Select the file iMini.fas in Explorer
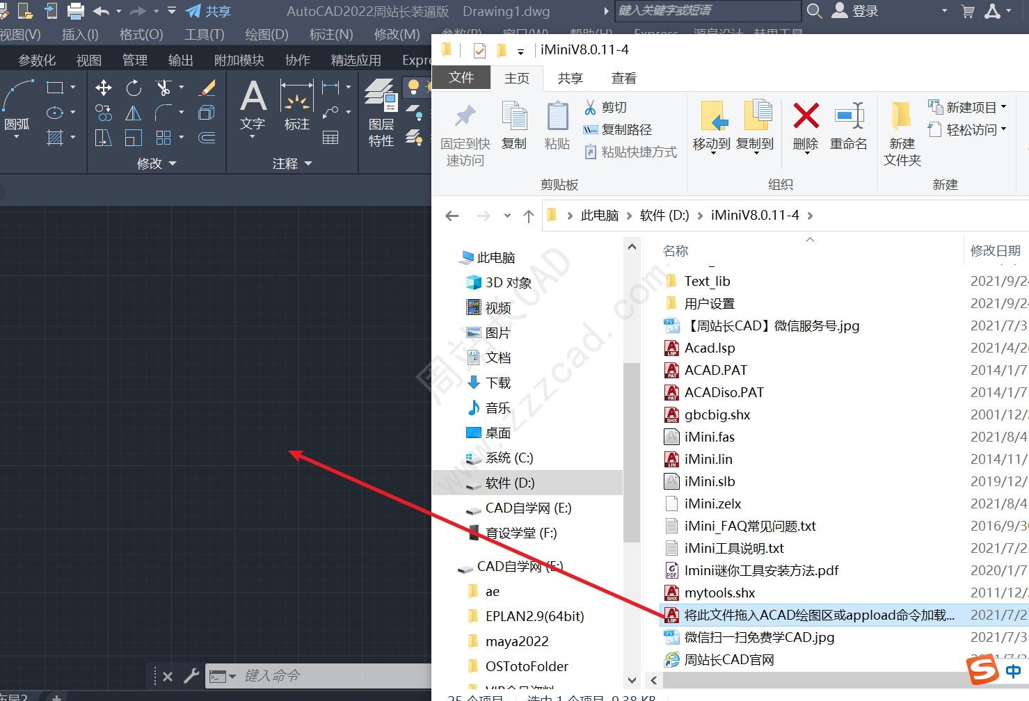 709,437
